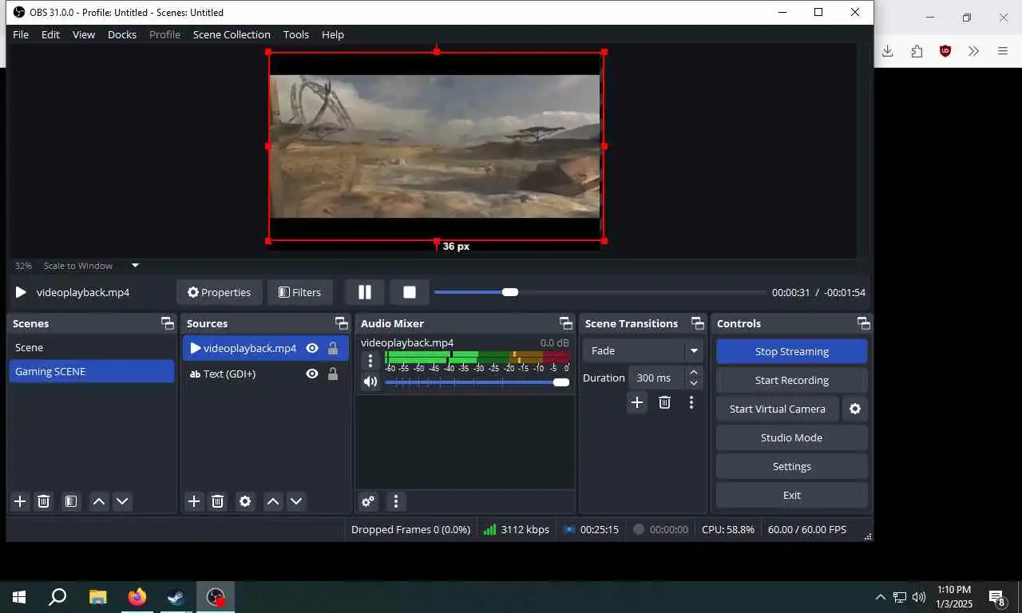The height and width of the screenshot is (613, 1022).
Task: Open Windows Start menu
Action: tap(19, 597)
